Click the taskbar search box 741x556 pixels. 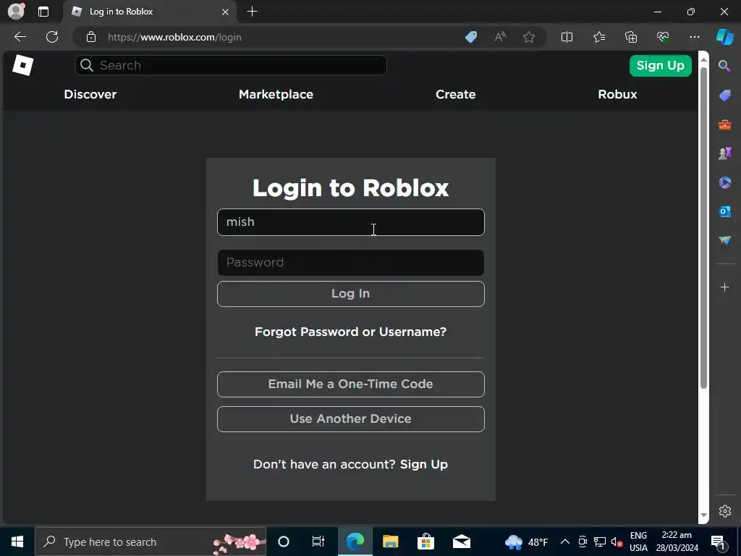[151, 542]
